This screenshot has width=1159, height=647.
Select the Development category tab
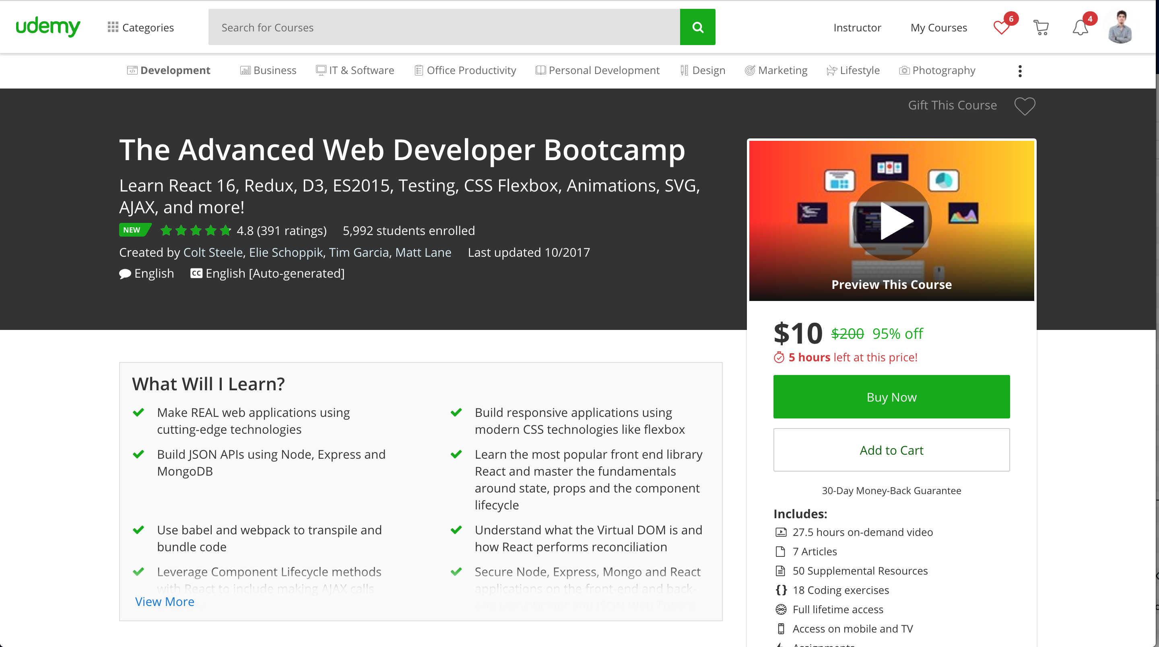click(169, 71)
